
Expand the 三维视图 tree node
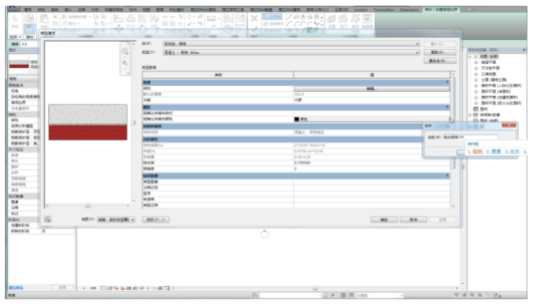coord(476,74)
